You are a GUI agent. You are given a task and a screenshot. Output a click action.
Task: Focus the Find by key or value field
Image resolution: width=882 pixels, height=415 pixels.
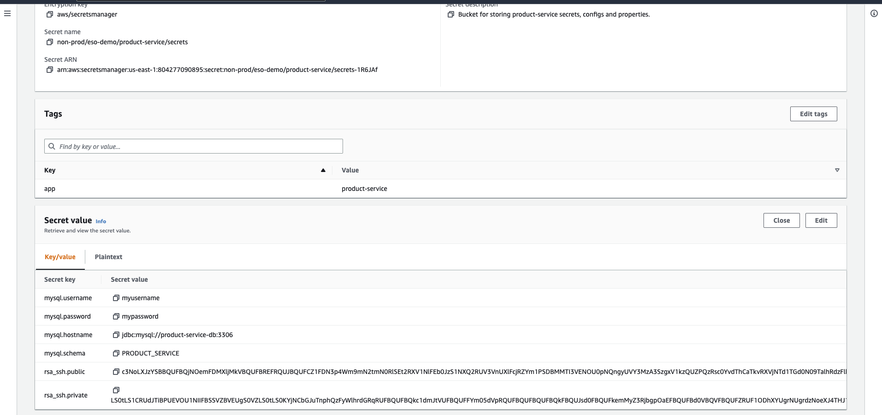click(x=194, y=147)
